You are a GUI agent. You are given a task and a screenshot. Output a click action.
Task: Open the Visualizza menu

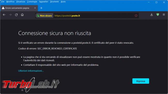pyautogui.click(x=21, y=2)
